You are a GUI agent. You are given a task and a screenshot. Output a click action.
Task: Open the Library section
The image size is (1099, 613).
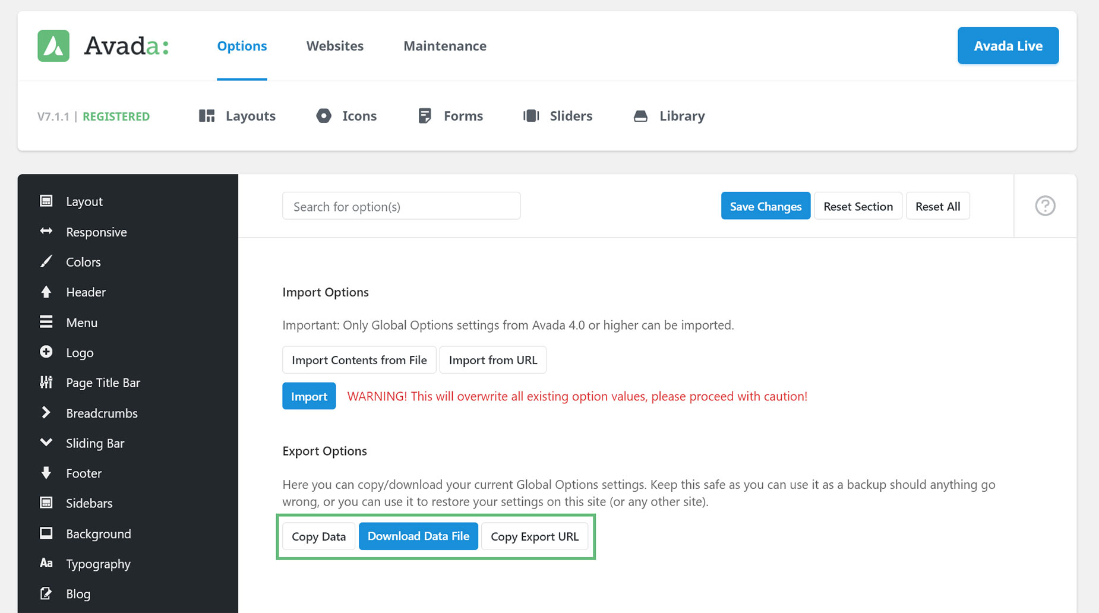(682, 116)
